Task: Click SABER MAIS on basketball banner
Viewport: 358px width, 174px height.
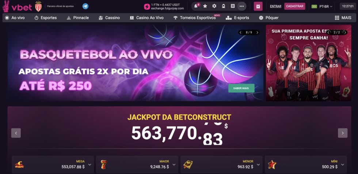Action: [241, 88]
